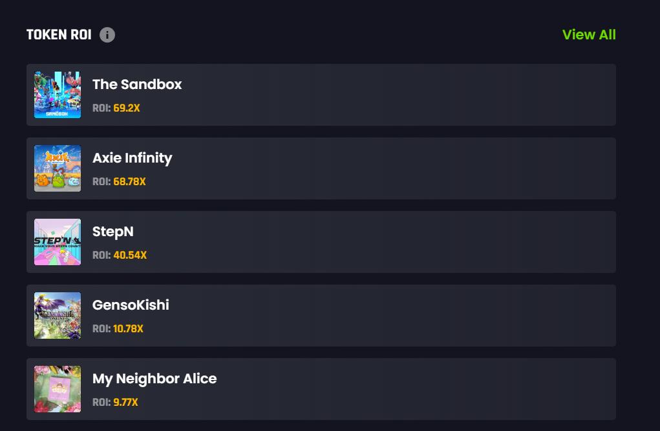Image resolution: width=660 pixels, height=431 pixels.
Task: Select the StepN cover thumbnail
Action: point(58,242)
